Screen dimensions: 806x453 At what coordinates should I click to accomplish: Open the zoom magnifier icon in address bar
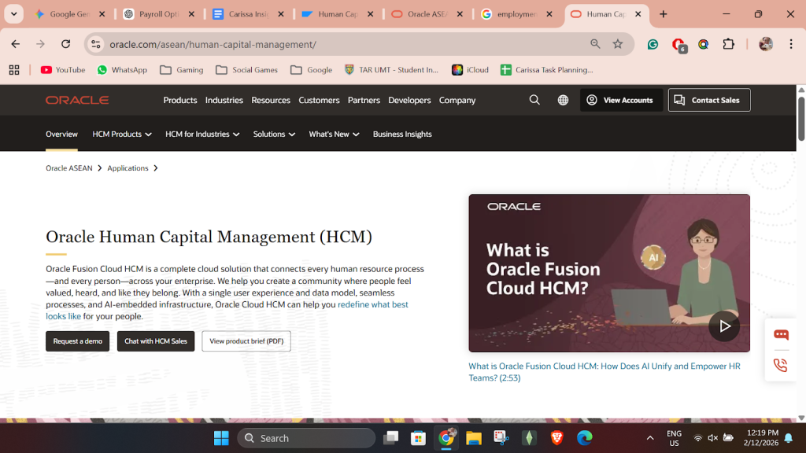click(x=595, y=44)
